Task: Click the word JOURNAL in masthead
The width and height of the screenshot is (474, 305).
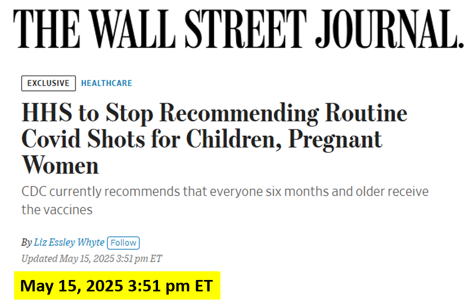Action: coord(389,29)
